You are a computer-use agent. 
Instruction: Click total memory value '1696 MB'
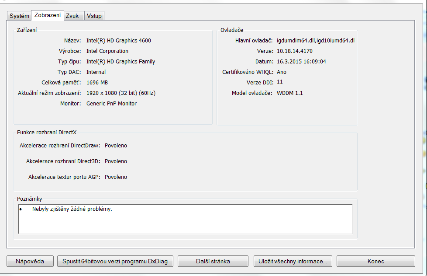click(97, 82)
